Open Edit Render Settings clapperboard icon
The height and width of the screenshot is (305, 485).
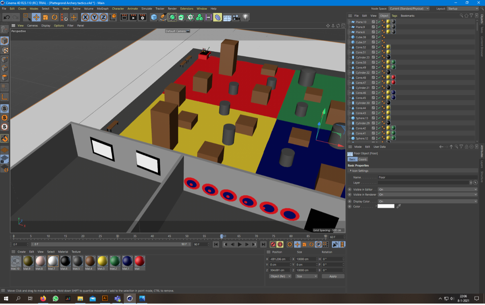142,17
